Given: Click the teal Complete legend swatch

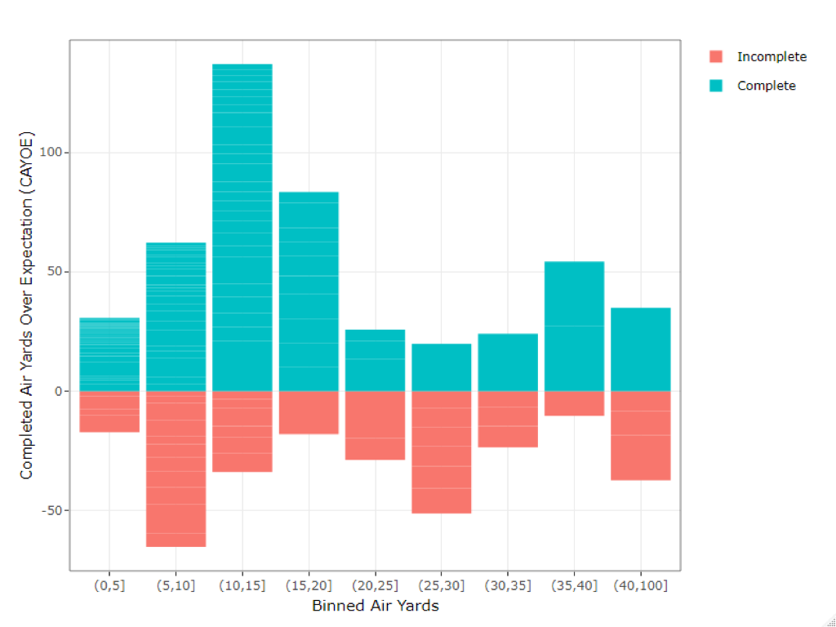Looking at the screenshot, I should click(x=716, y=86).
